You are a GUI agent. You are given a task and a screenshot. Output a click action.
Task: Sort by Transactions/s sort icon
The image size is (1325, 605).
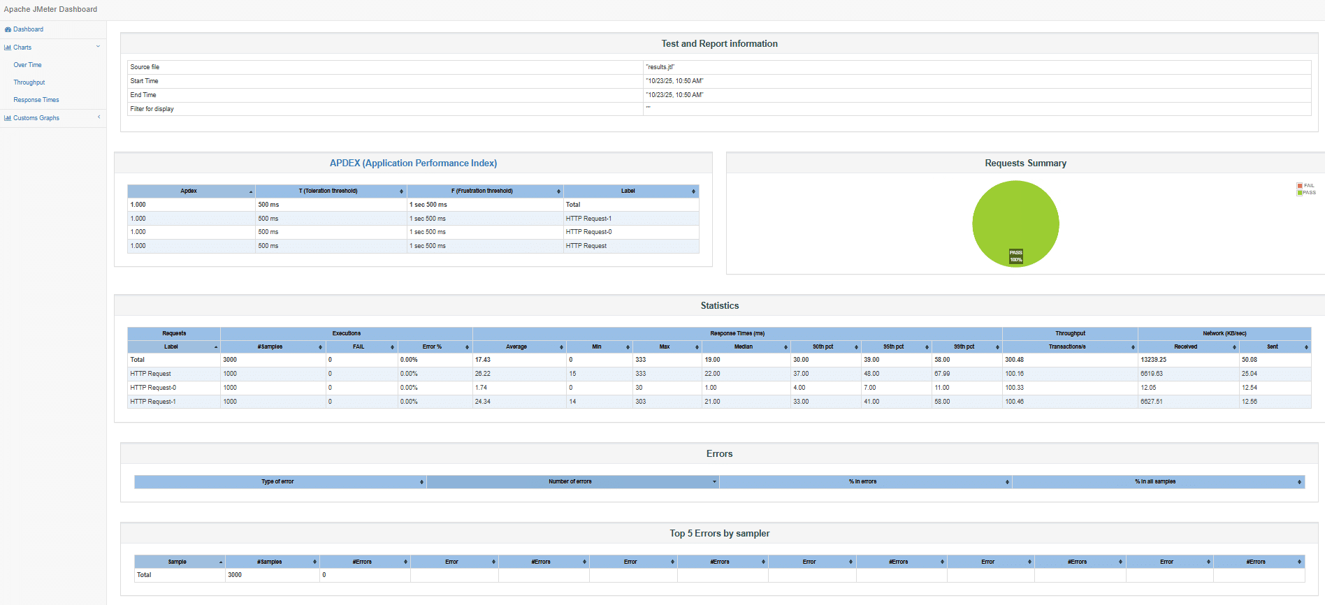pyautogui.click(x=1133, y=347)
